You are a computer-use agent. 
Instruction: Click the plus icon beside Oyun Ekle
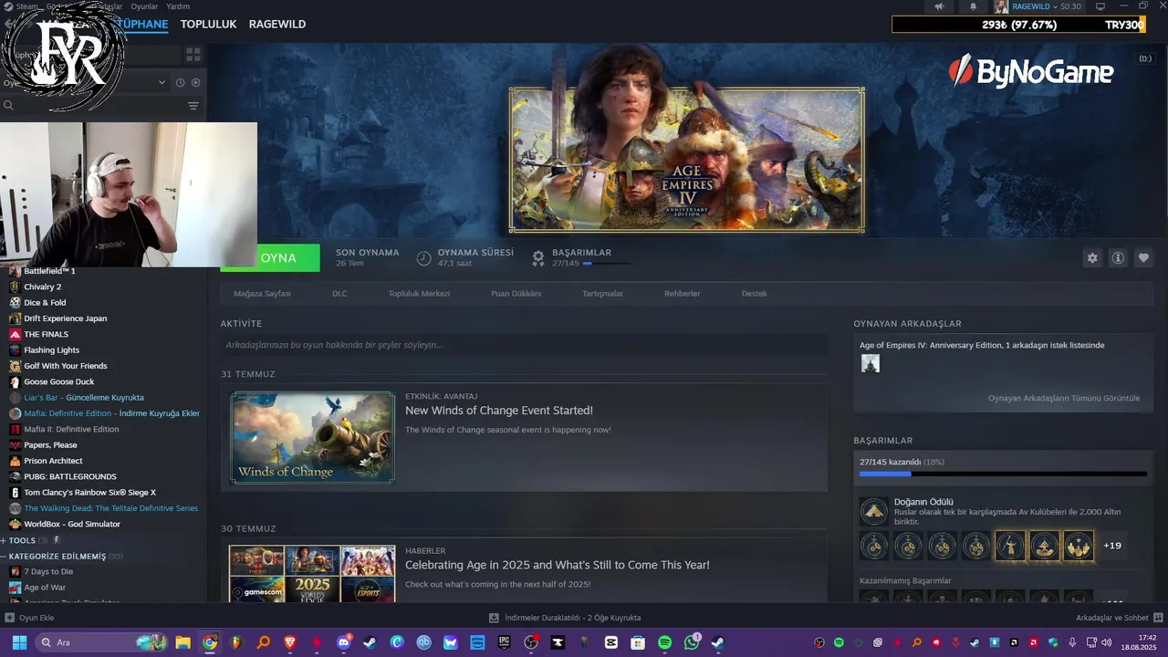click(10, 618)
